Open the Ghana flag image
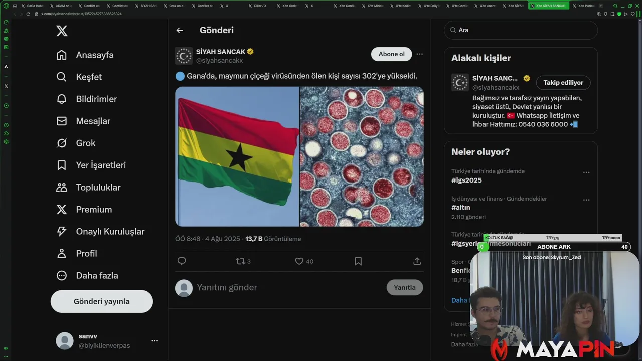 coord(237,156)
